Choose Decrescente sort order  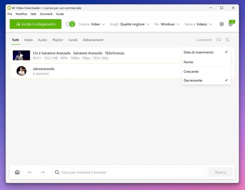206,80
